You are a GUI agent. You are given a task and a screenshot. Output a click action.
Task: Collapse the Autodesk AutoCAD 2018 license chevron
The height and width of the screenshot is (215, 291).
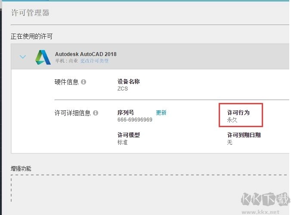[x=23, y=57]
